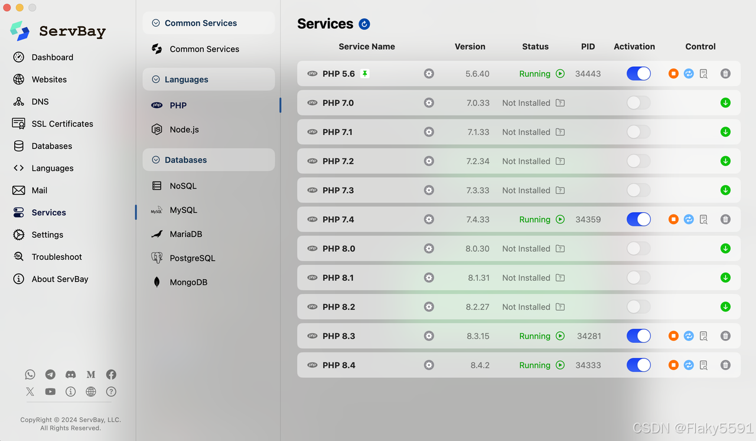View log for PHP 5.6

[703, 74]
